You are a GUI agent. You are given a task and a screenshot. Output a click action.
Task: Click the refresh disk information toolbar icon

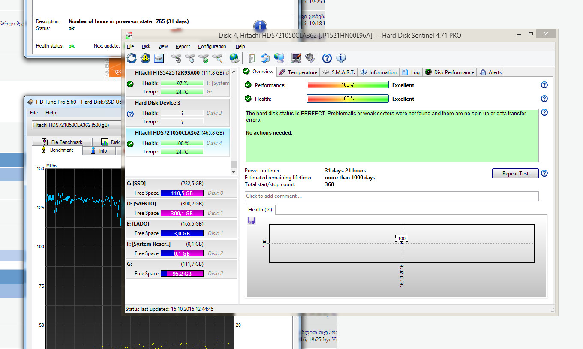(x=132, y=58)
